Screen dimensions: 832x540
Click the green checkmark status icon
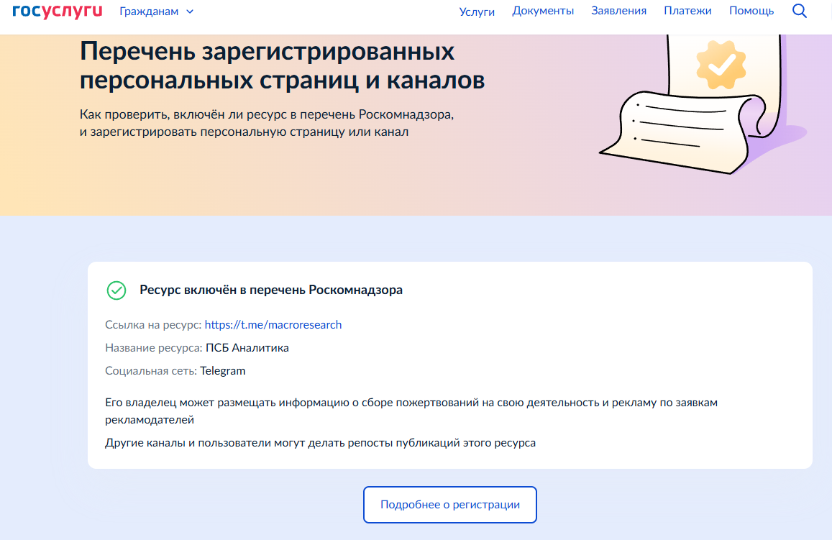coord(116,290)
